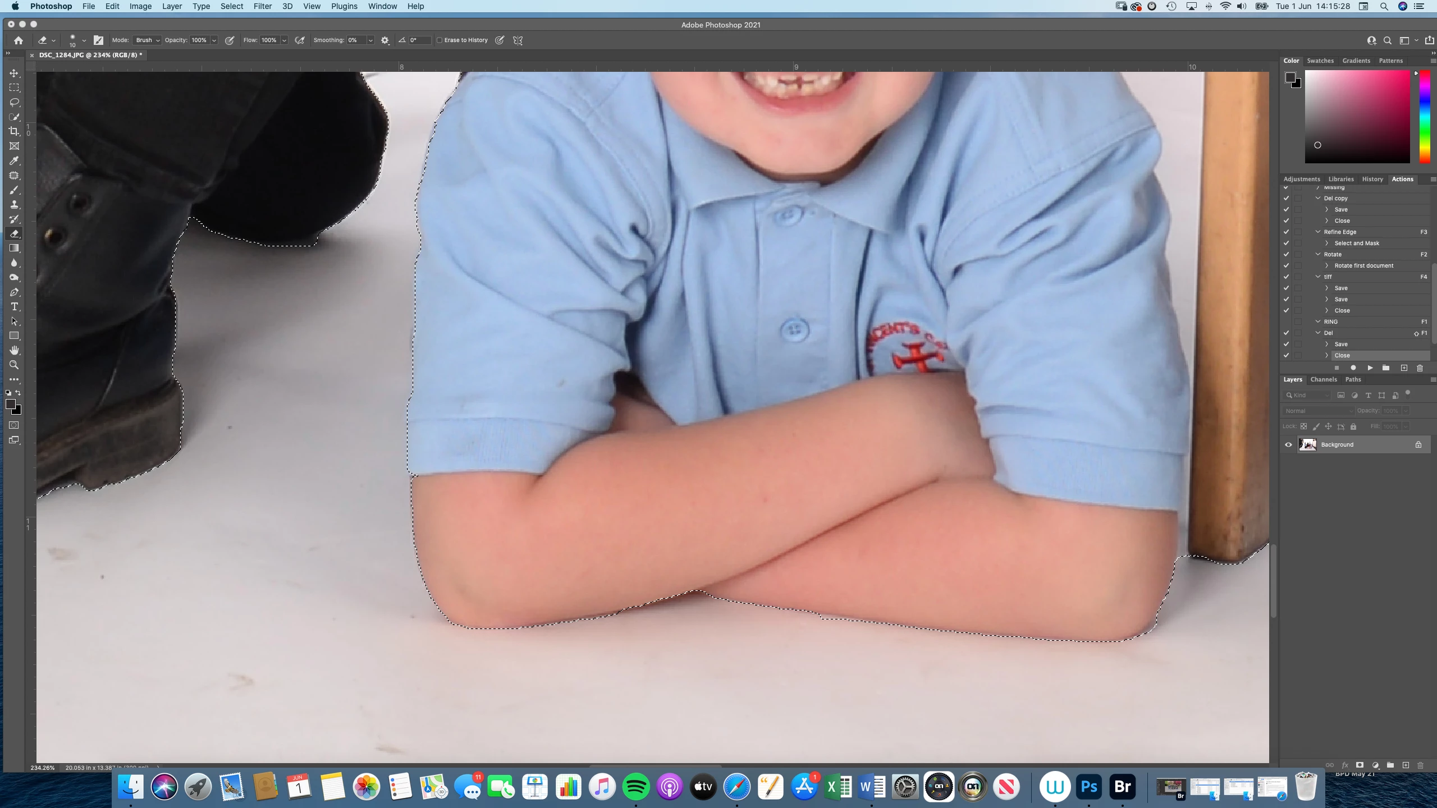Screen dimensions: 1437x808
Task: Expand the Select and Mask action step
Action: (x=1327, y=243)
